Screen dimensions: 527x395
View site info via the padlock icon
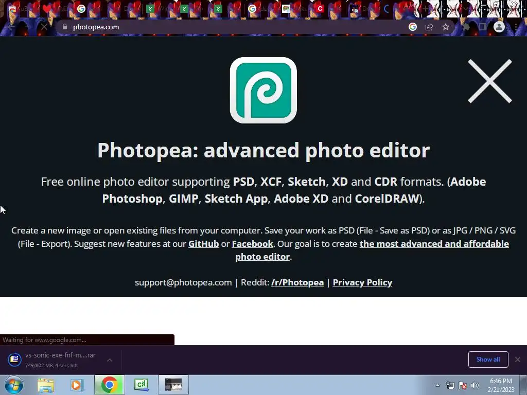point(65,27)
